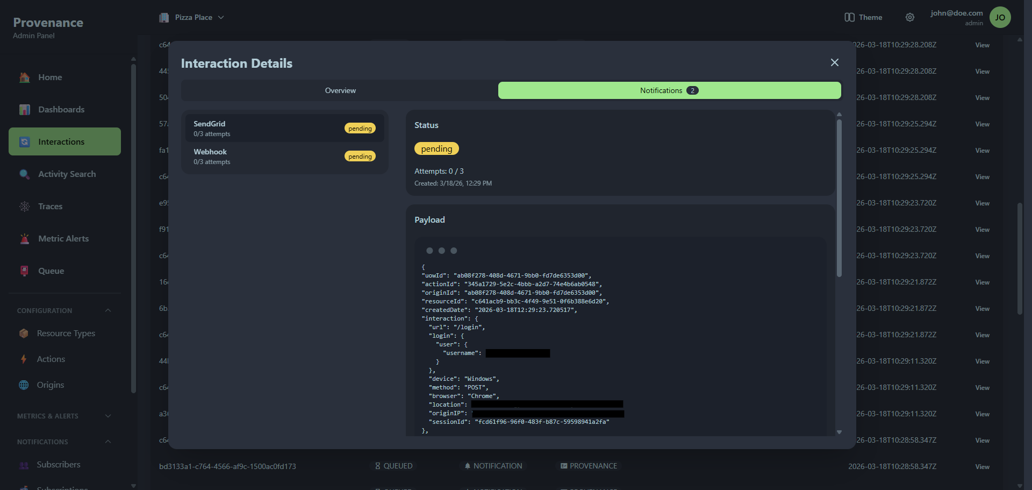Viewport: 1032px width, 490px height.
Task: Close the Interaction Details dialog
Action: [x=834, y=62]
